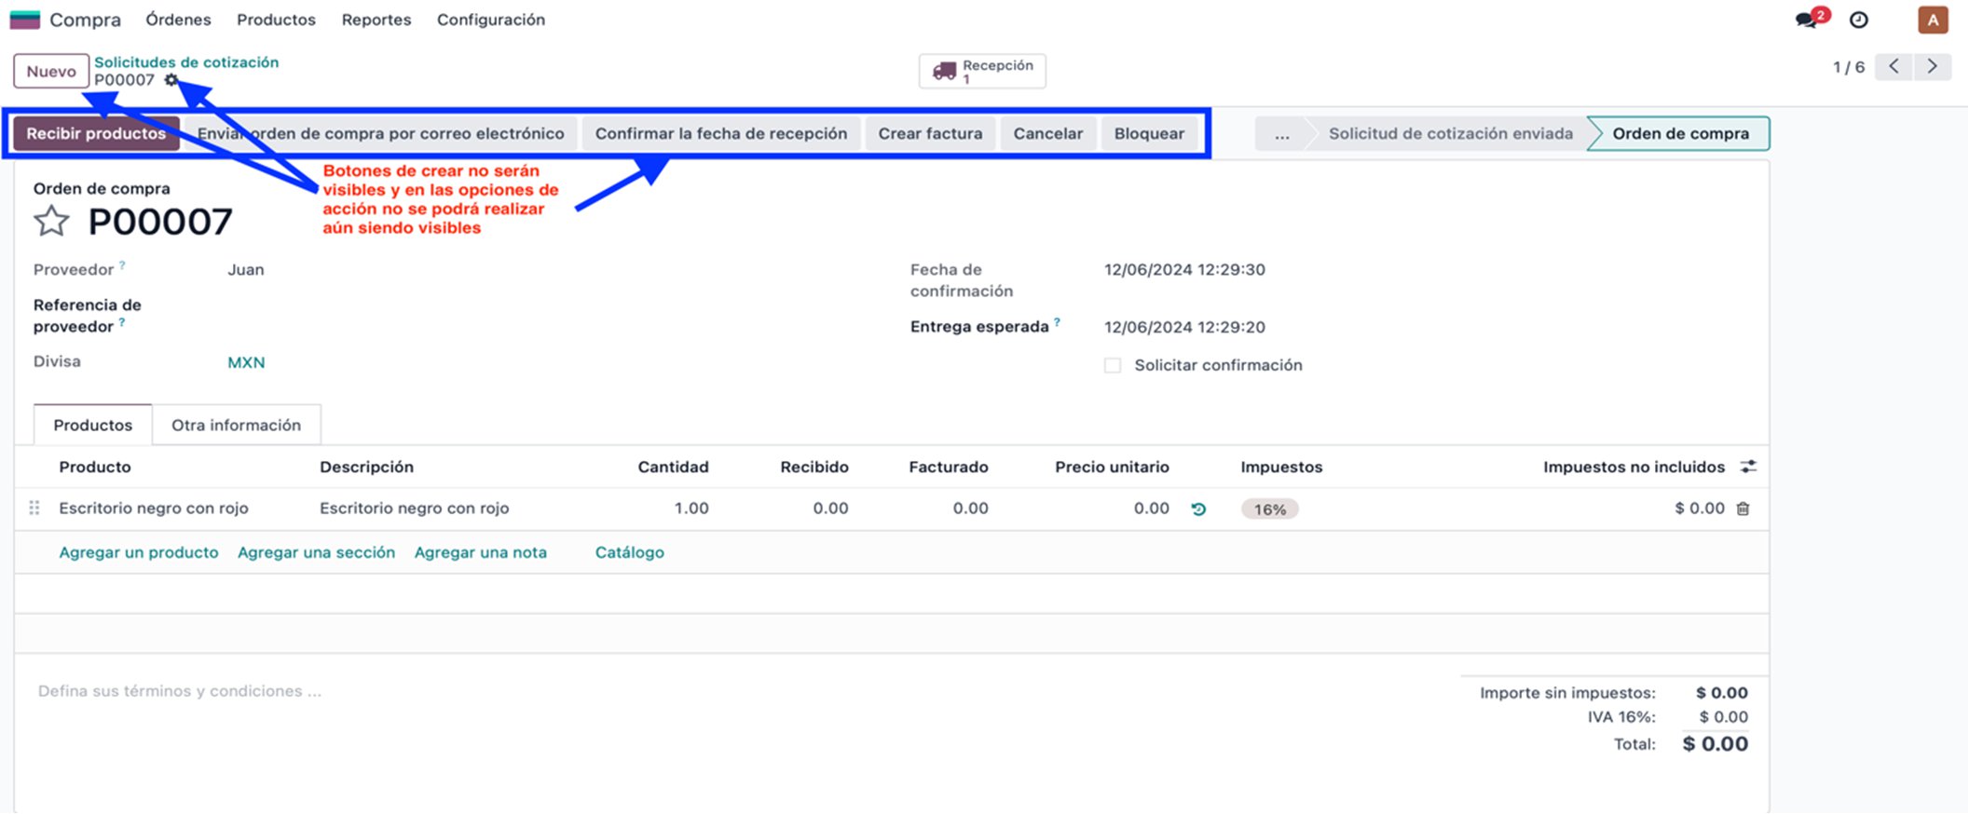Select the Orden de compra status
The image size is (1969, 814).
[x=1680, y=133]
